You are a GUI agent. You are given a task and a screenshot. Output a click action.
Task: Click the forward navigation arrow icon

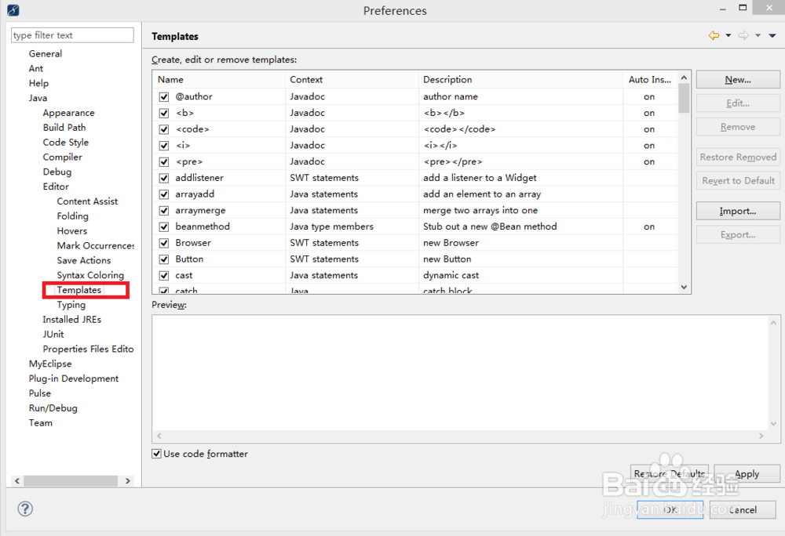(743, 35)
